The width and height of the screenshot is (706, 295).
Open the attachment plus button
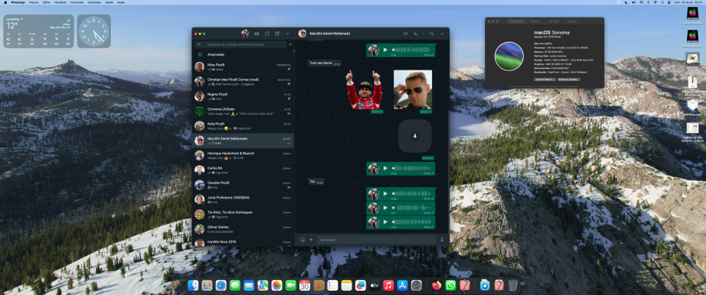[x=311, y=240]
